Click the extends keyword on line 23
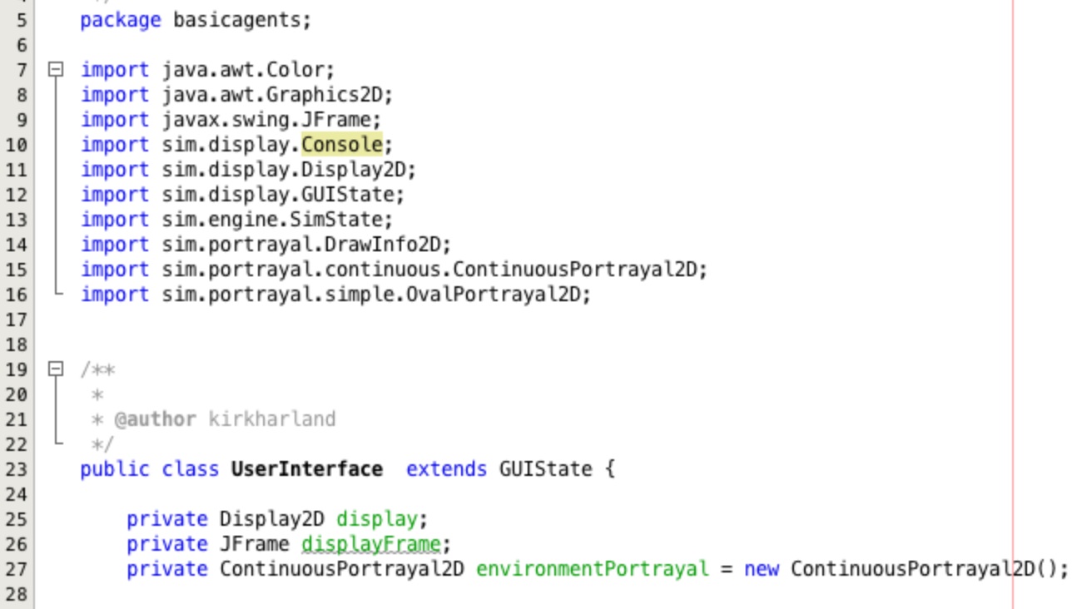This screenshot has width=1077, height=609. (x=446, y=469)
